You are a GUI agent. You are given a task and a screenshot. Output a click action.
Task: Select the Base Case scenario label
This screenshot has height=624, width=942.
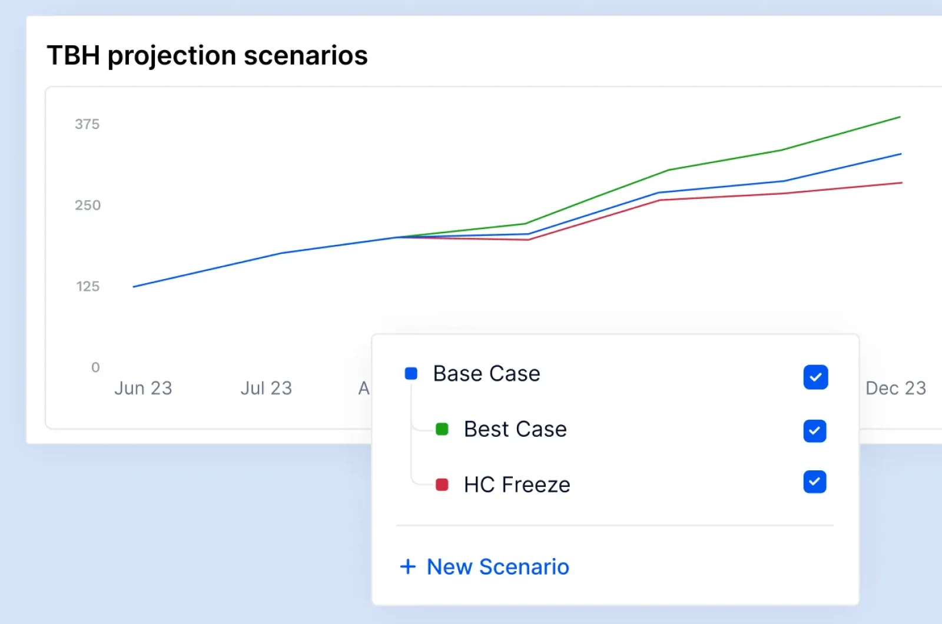point(486,373)
